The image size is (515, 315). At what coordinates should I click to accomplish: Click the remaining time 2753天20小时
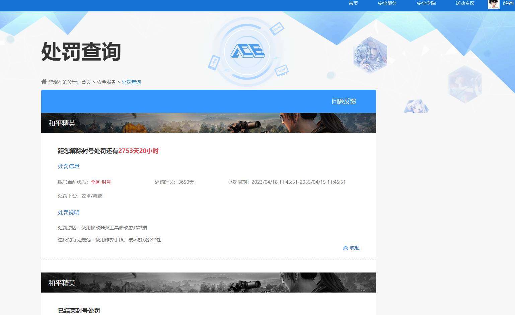pos(138,151)
